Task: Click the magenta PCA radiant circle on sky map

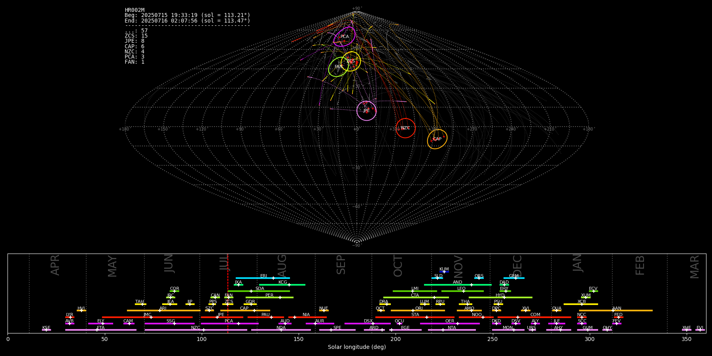Action: coord(345,37)
